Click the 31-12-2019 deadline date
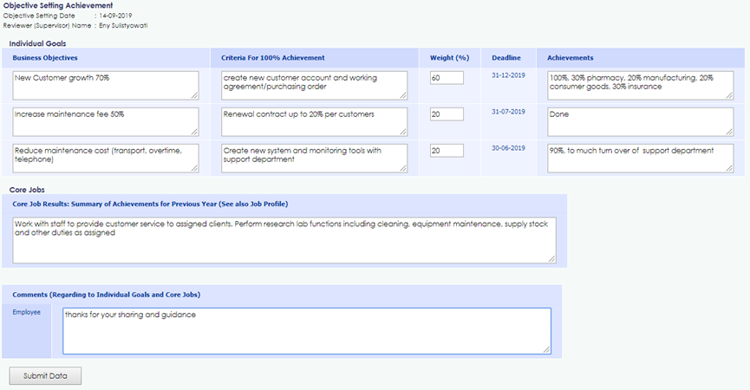 click(x=508, y=75)
